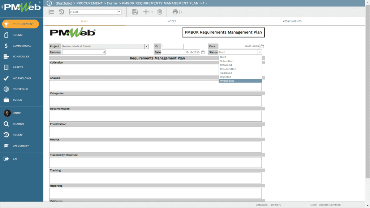Image resolution: width=370 pixels, height=208 pixels.
Task: Click the top Date field showing 16-12-2020
Action: pos(239,46)
